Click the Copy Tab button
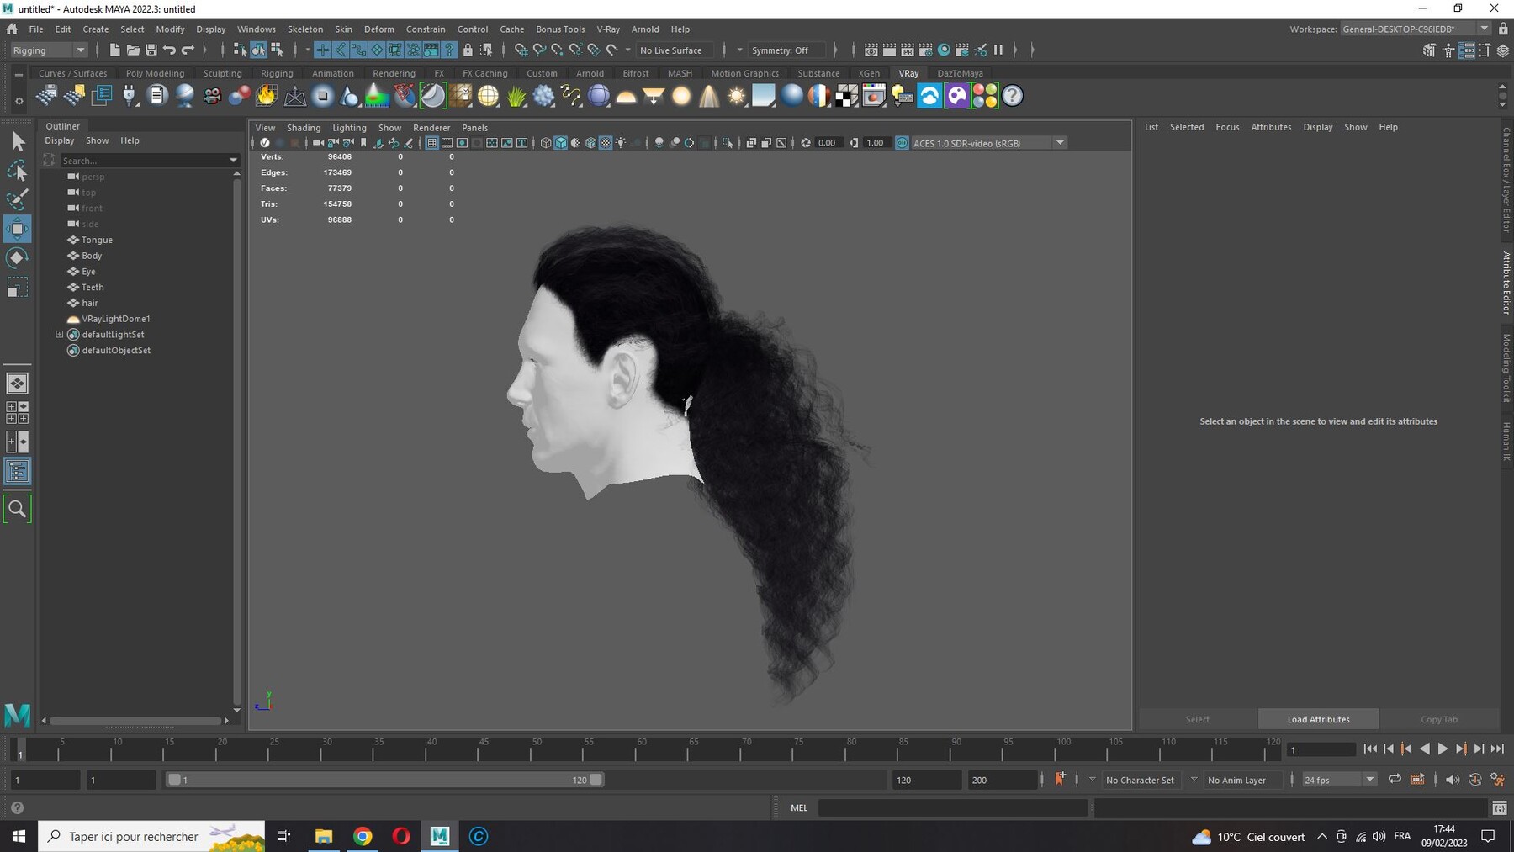The width and height of the screenshot is (1514, 852). 1439,719
